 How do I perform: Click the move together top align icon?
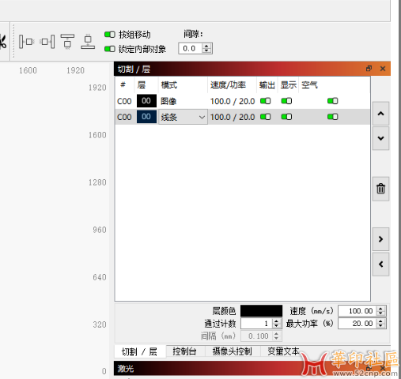tap(67, 42)
